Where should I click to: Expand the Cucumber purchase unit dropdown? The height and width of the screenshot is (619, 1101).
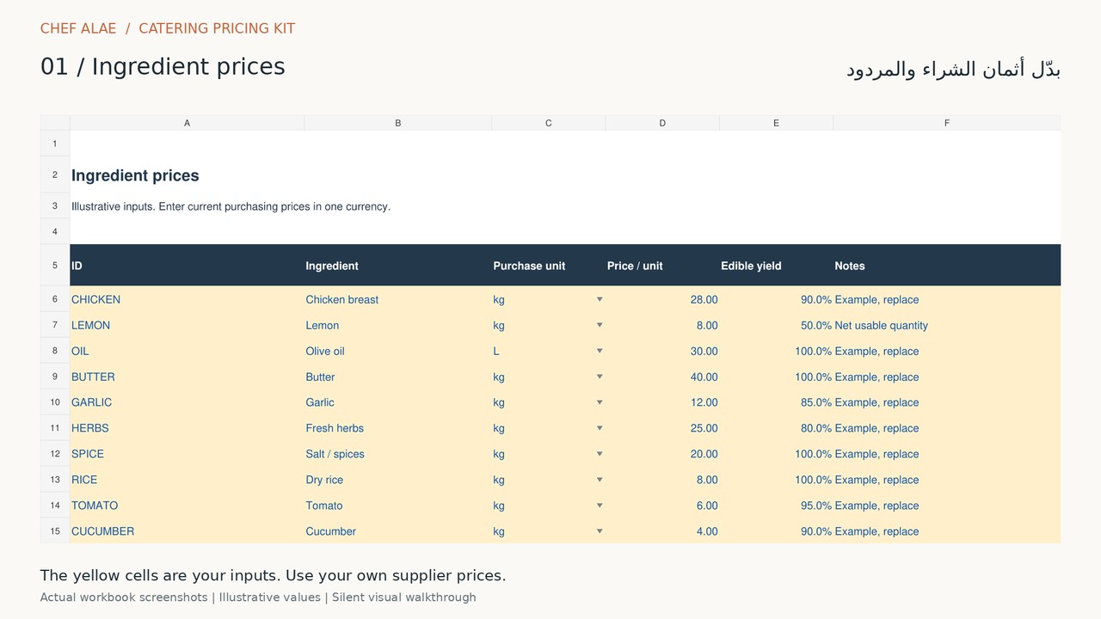pyautogui.click(x=600, y=531)
